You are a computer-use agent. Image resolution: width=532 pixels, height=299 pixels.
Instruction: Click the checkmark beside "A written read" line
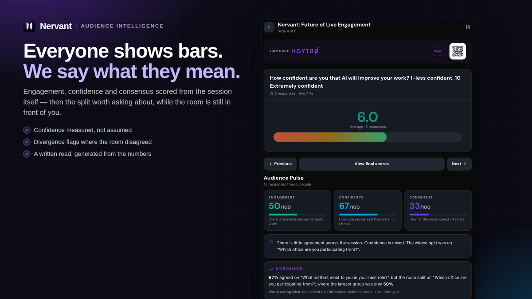pyautogui.click(x=27, y=154)
